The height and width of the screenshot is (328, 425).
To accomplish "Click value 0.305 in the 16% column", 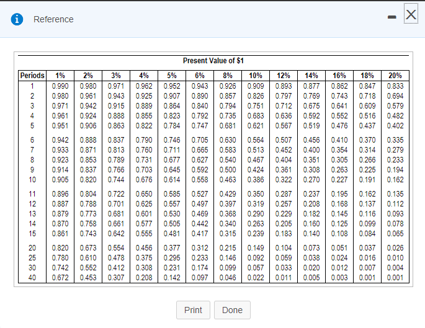I will pyautogui.click(x=339, y=160).
